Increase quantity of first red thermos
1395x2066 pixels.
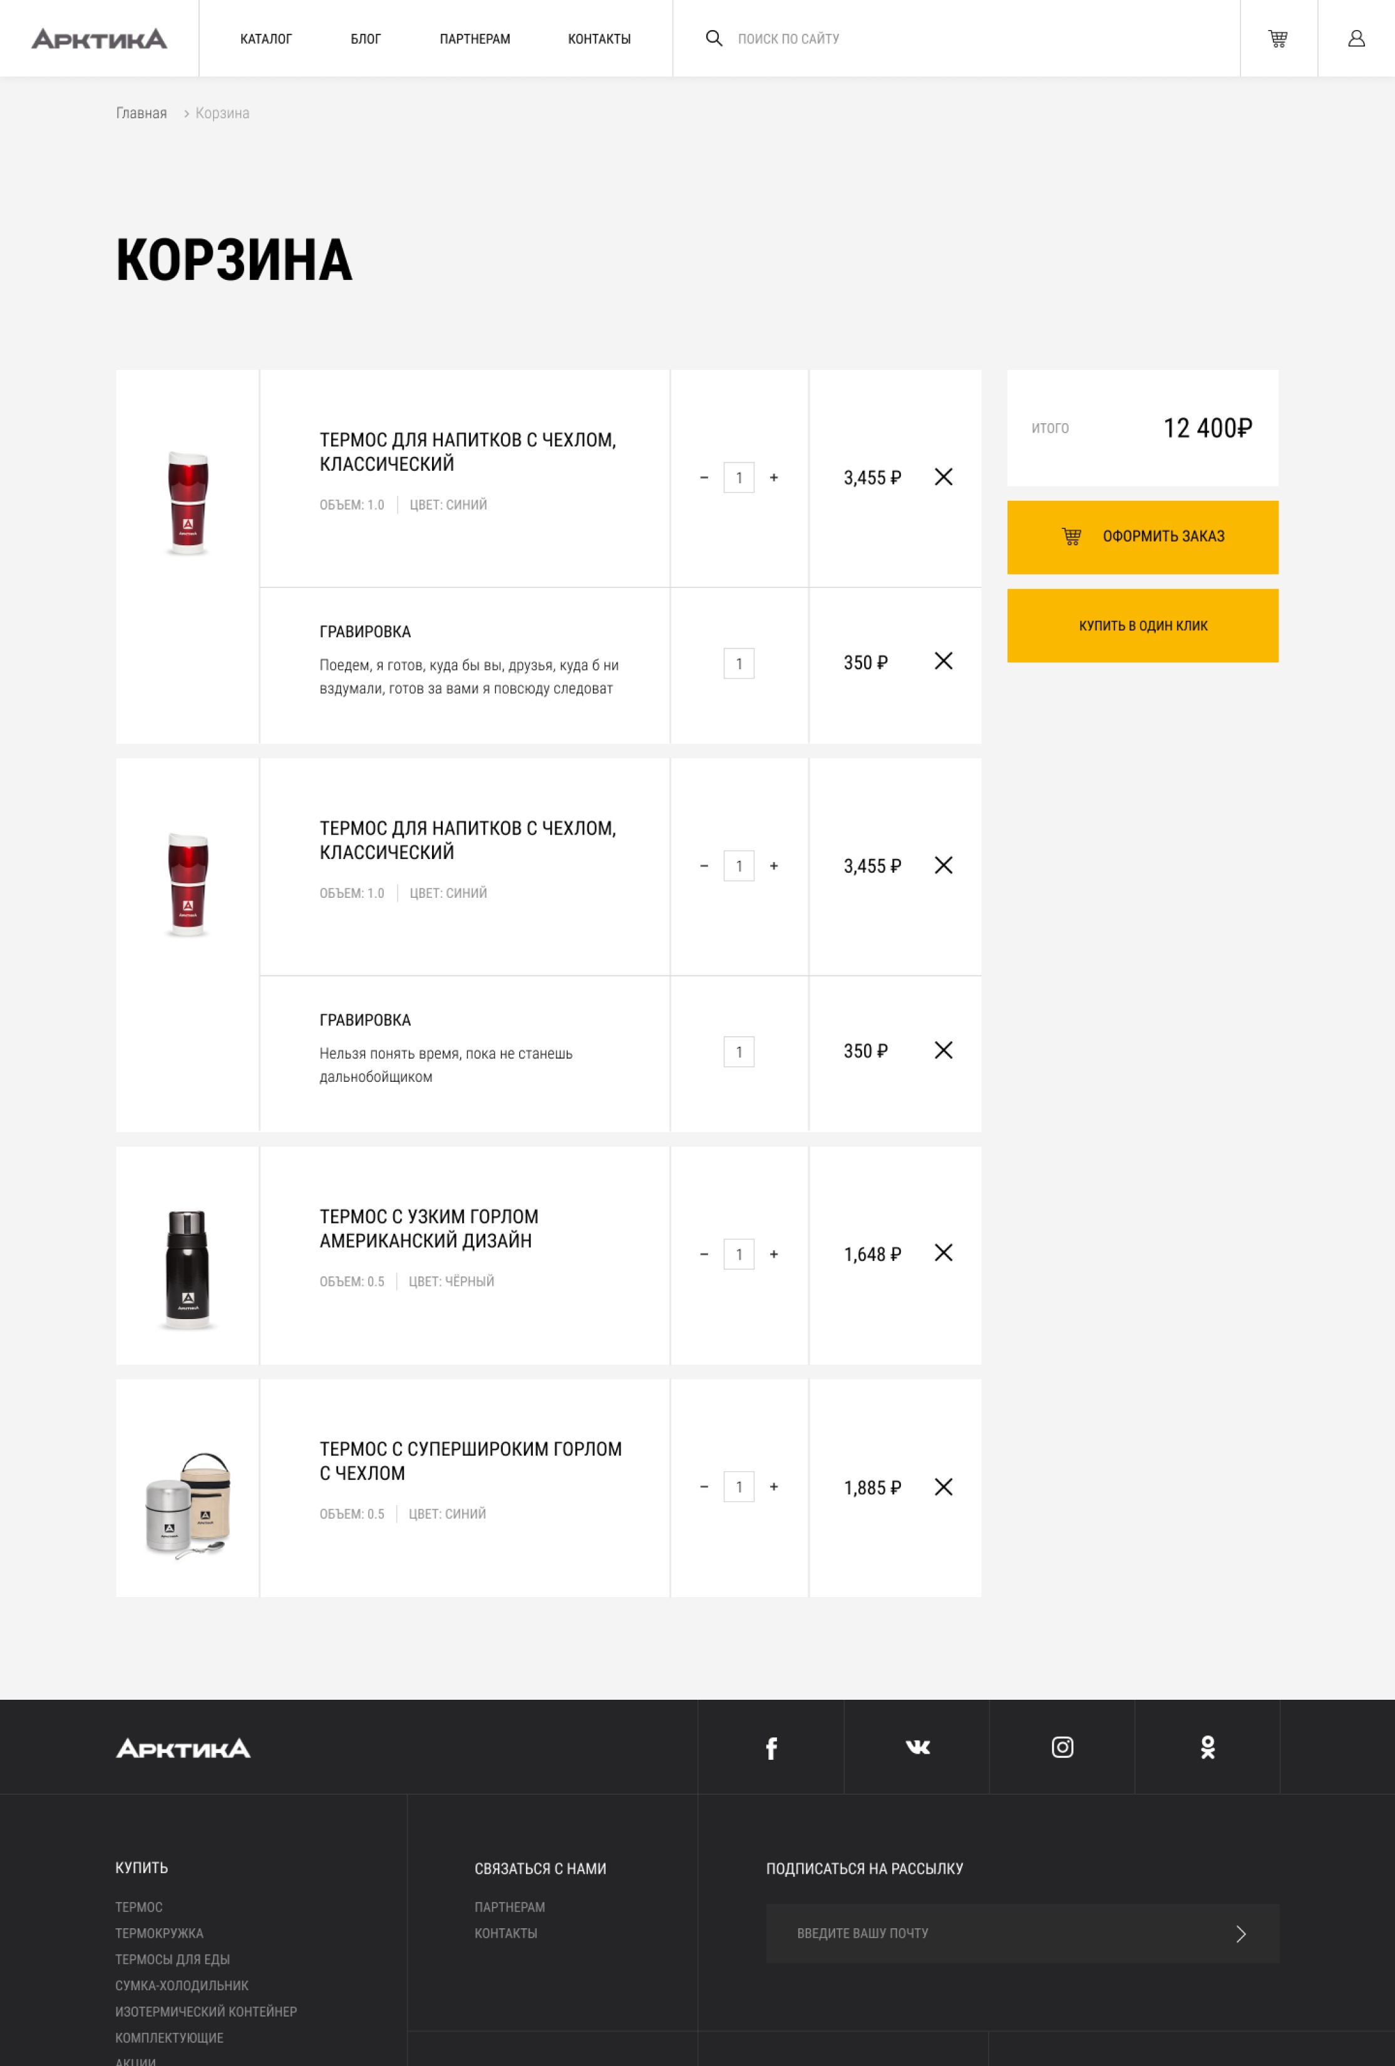(x=773, y=478)
